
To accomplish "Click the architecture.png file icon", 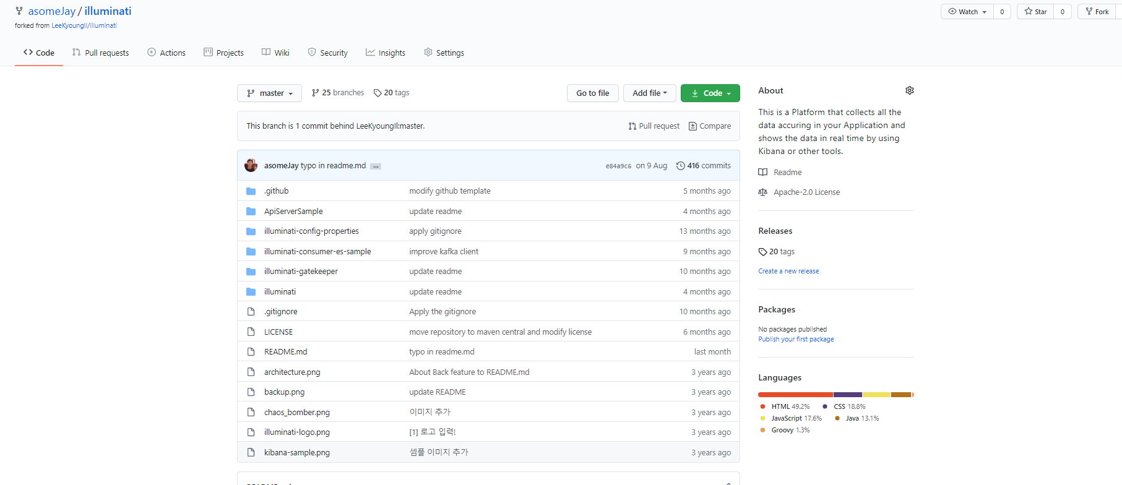I will click(x=251, y=372).
